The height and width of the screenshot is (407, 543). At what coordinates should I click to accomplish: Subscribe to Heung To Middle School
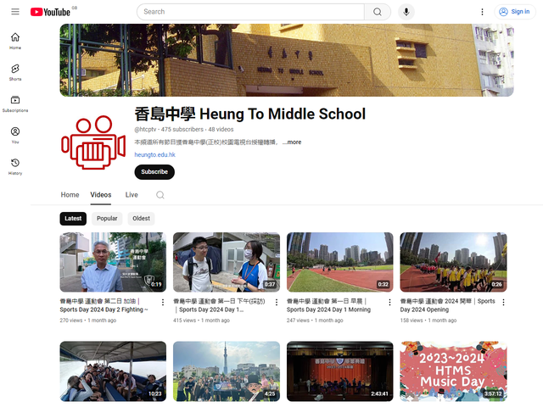[154, 172]
